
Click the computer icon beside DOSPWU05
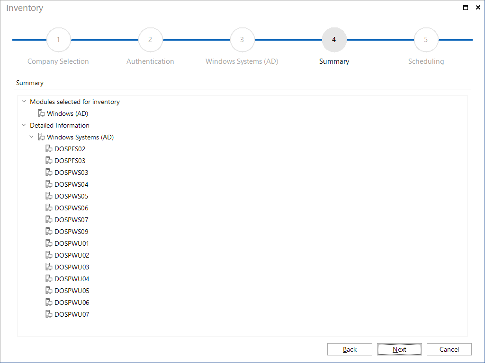49,291
